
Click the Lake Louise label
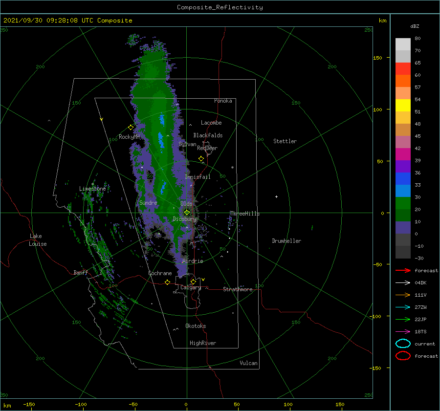[38, 240]
